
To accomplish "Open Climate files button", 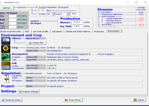I will point(36,43).
